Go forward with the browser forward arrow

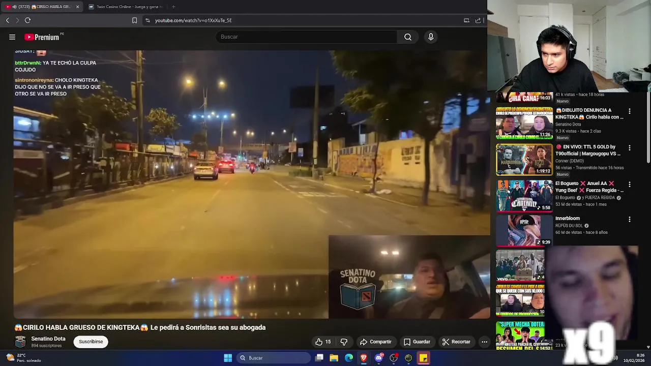[17, 20]
